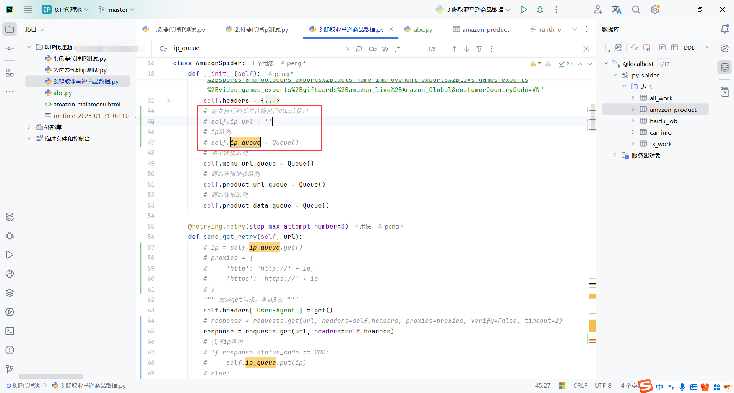This screenshot has width=734, height=393.
Task: Open the Services tool window
Action: click(x=10, y=312)
